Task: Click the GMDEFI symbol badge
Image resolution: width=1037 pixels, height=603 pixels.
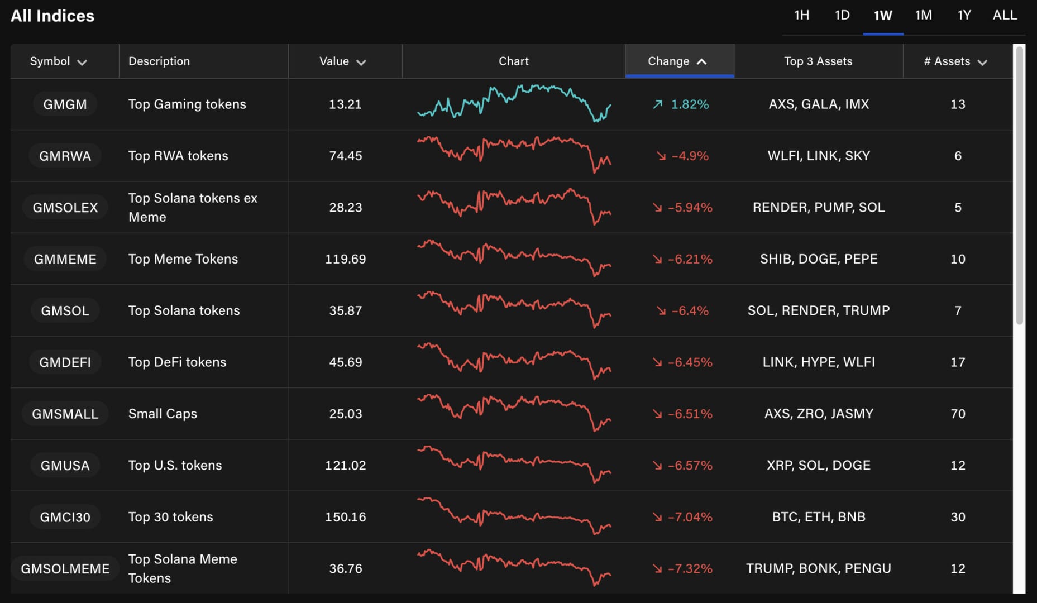Action: [x=65, y=362]
